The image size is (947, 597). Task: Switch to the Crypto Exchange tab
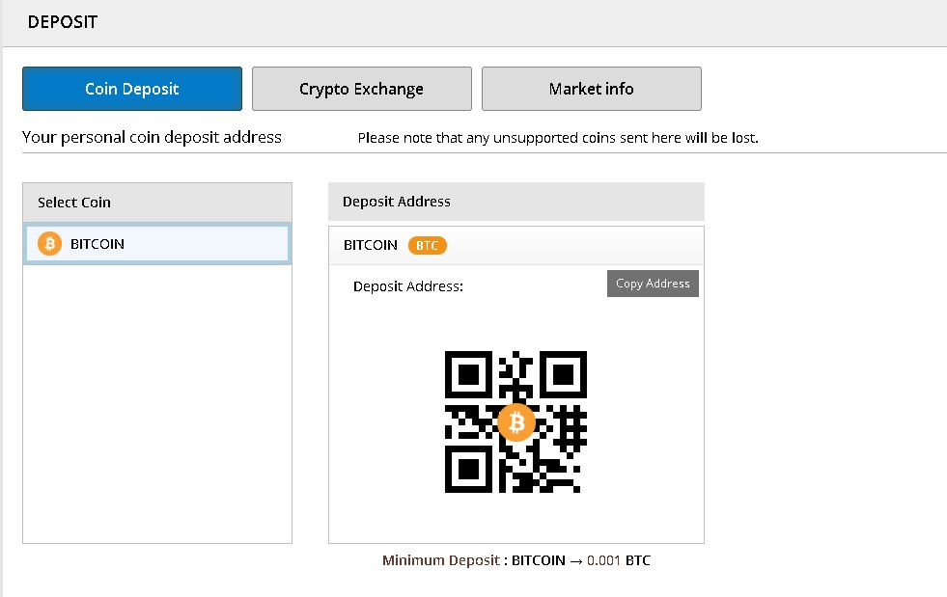click(x=362, y=89)
